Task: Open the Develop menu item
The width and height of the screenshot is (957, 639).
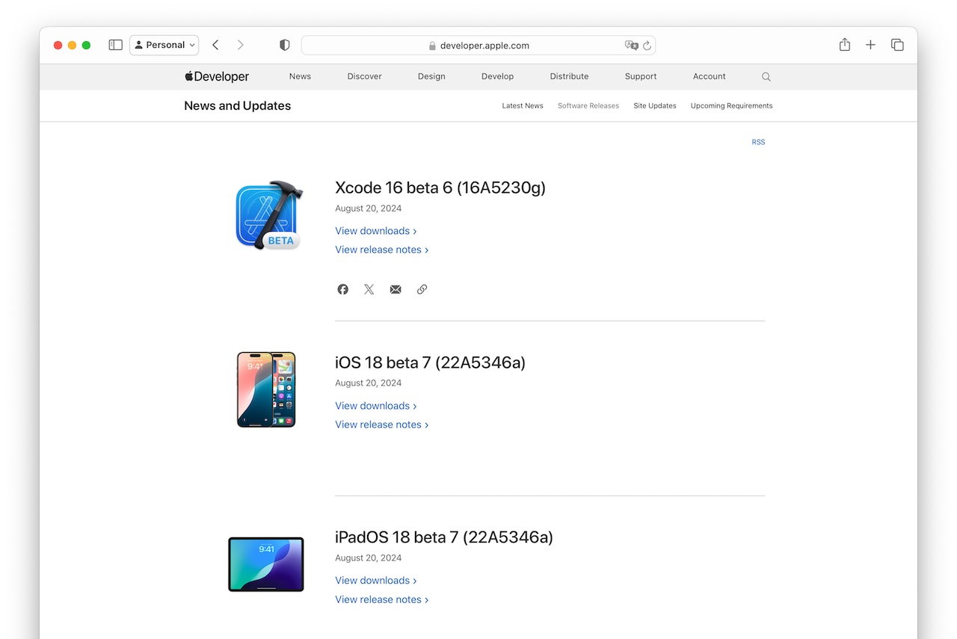Action: point(498,76)
